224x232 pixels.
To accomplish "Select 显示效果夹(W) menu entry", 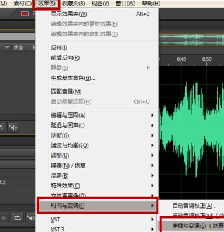I will click(97, 14).
